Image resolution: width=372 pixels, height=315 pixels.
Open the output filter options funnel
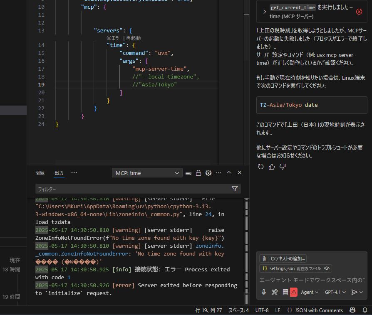(x=235, y=189)
